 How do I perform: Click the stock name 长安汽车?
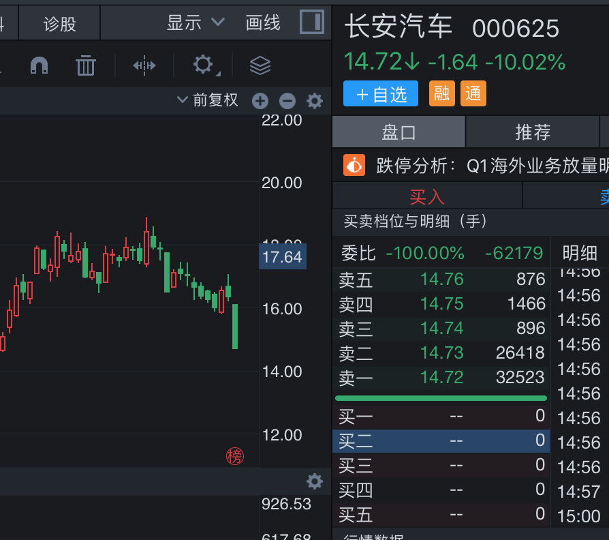(399, 27)
